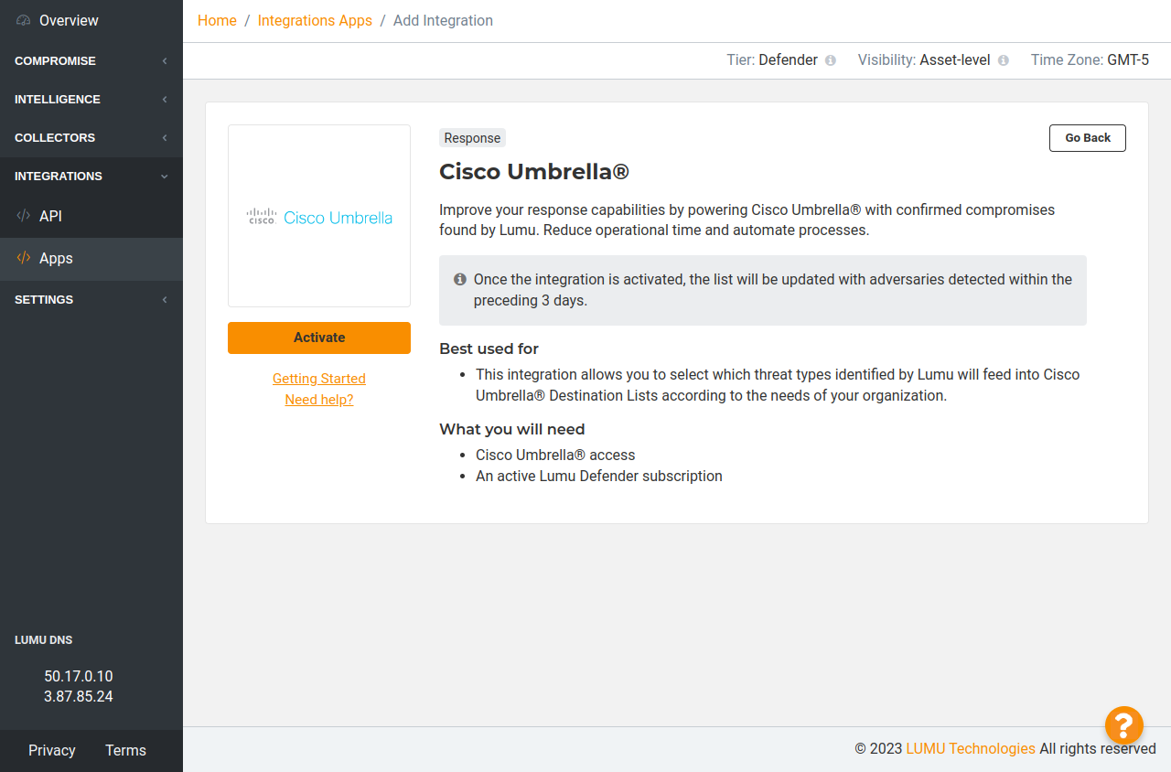Image resolution: width=1171 pixels, height=772 pixels.
Task: Click the info icon beside Tier Defender
Action: coord(831,60)
